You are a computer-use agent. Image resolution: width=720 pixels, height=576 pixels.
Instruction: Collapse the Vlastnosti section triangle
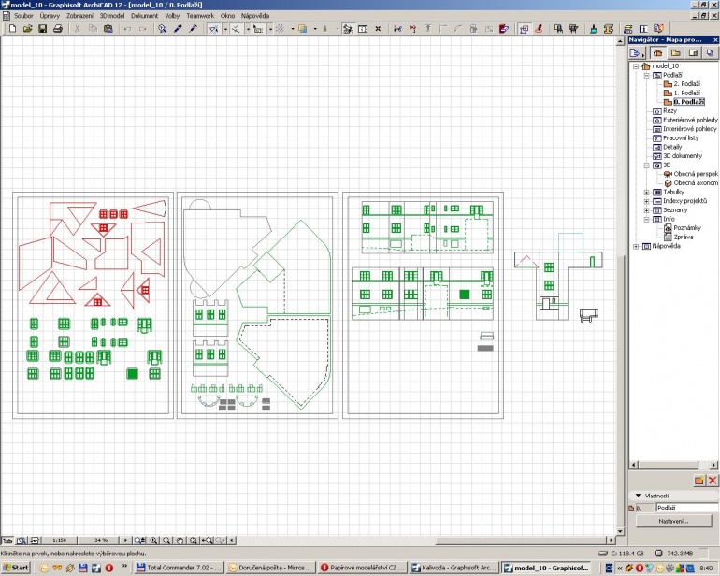[638, 496]
